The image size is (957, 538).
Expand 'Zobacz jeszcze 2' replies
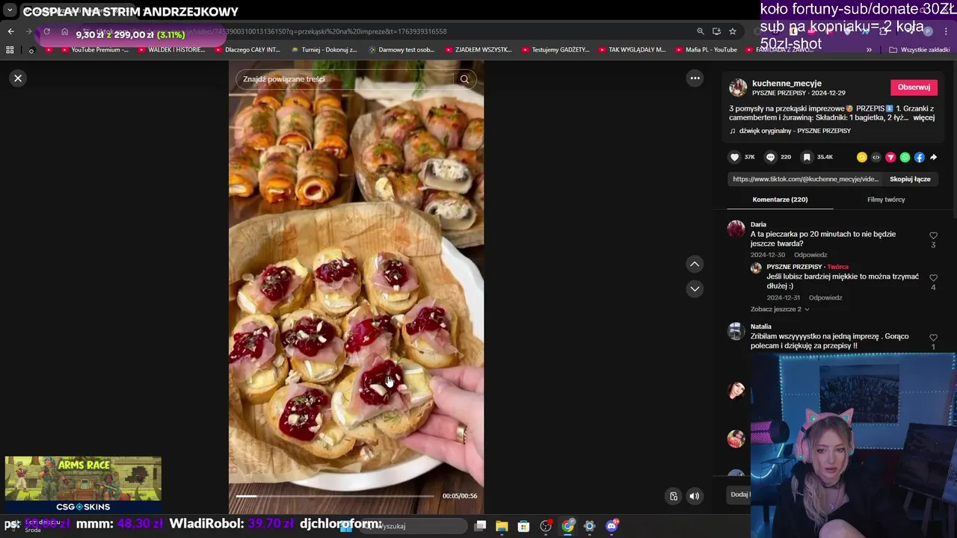pyautogui.click(x=779, y=309)
